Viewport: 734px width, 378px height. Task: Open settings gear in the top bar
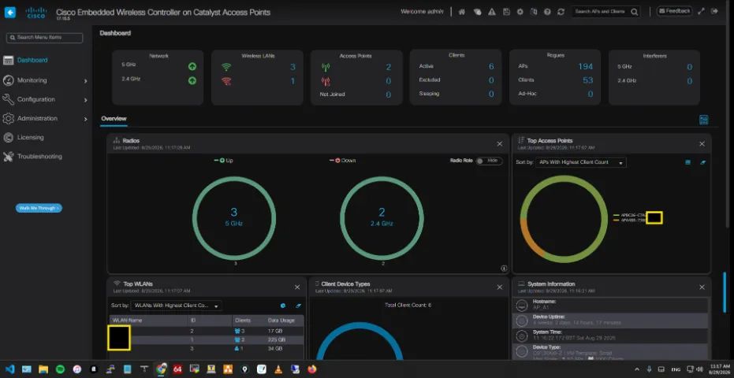point(520,12)
